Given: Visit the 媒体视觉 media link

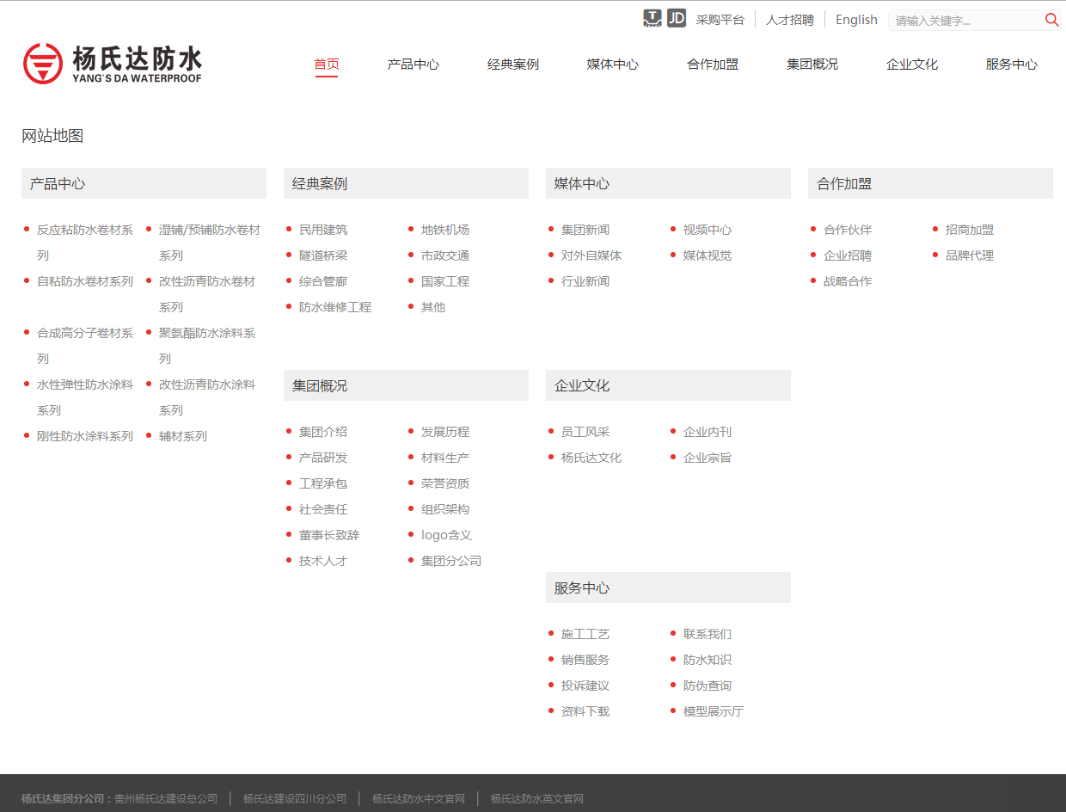Looking at the screenshot, I should (x=708, y=255).
